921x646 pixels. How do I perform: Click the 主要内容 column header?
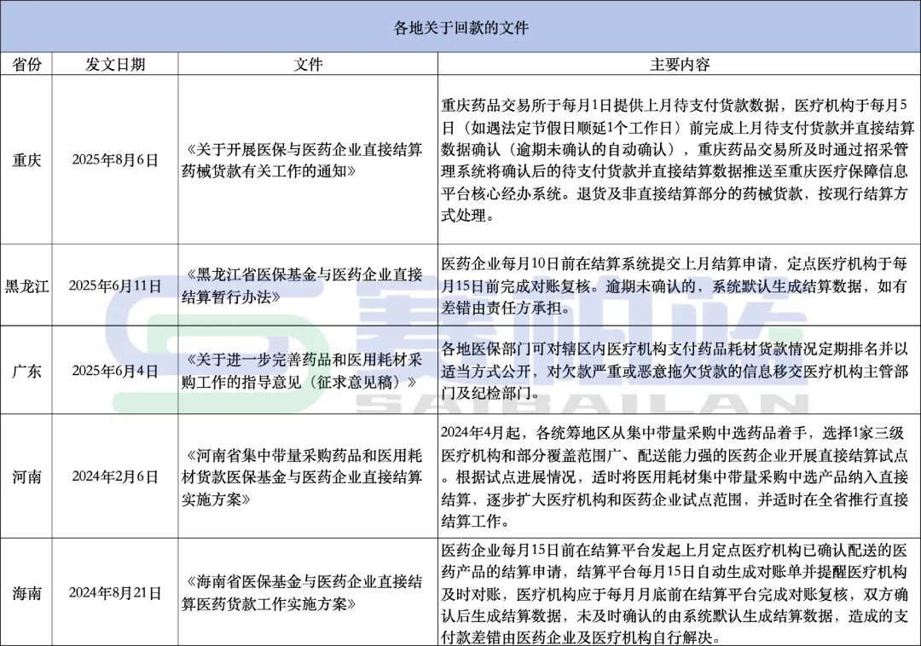coord(679,65)
